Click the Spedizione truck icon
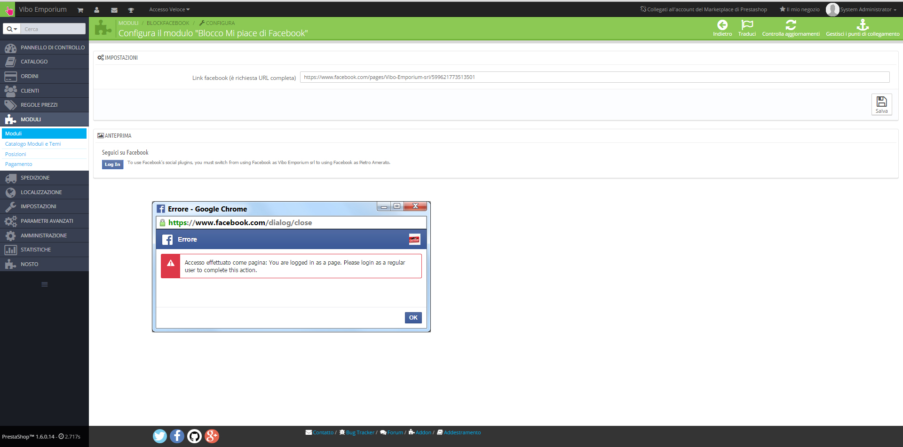The width and height of the screenshot is (903, 447). [10, 178]
